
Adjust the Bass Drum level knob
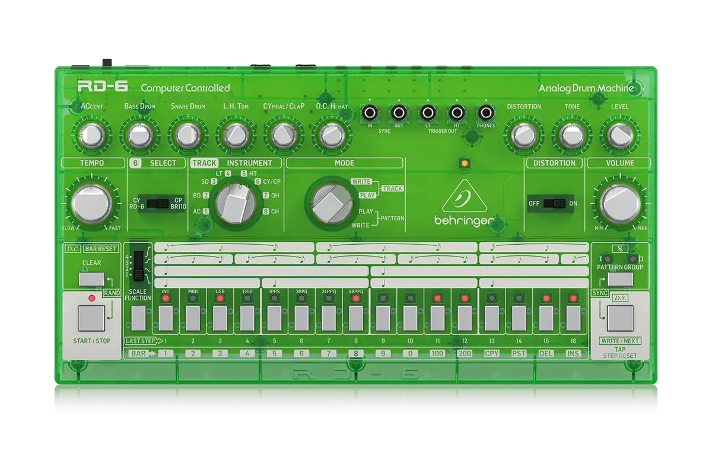tap(139, 135)
